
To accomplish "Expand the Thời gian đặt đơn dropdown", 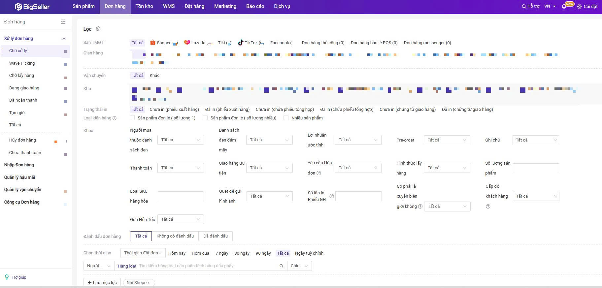I will coord(143,253).
